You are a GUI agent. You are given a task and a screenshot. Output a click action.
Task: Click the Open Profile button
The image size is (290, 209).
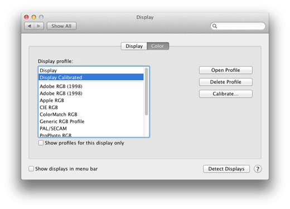tap(226, 70)
